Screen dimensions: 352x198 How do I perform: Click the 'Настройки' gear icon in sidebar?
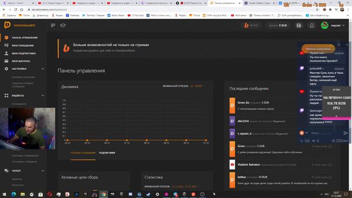pyautogui.click(x=6, y=69)
